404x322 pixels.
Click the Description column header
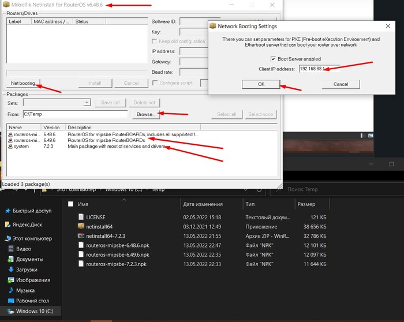point(133,128)
